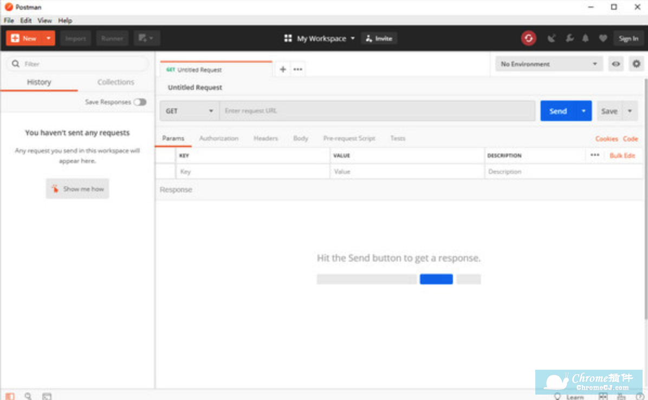Open the Headers tab

click(x=265, y=138)
